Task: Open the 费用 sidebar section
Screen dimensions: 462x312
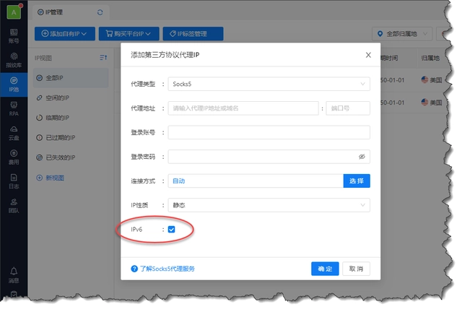Action: (14, 157)
